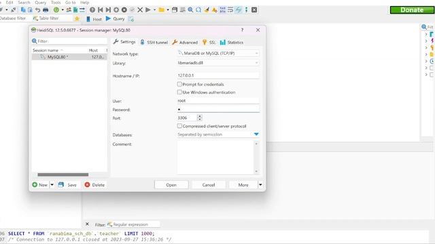Go to first row toolbar icon

tap(101, 10)
